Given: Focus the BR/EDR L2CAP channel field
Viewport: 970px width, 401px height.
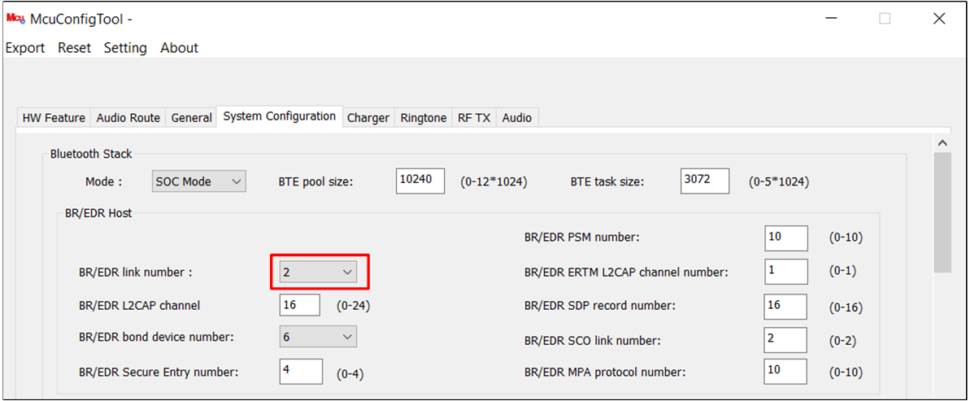Looking at the screenshot, I should (x=300, y=306).
